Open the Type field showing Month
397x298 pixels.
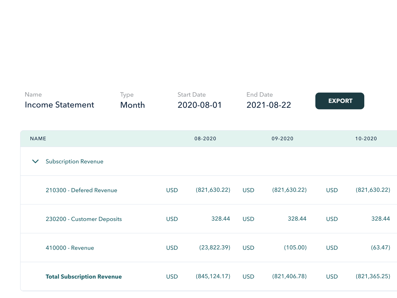click(132, 105)
